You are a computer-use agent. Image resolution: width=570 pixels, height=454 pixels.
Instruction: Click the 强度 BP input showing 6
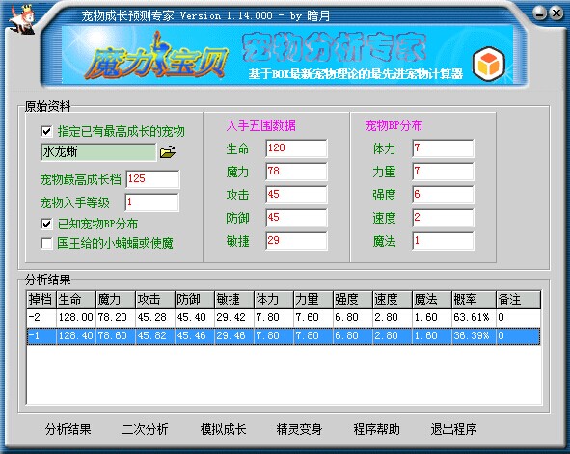(444, 195)
